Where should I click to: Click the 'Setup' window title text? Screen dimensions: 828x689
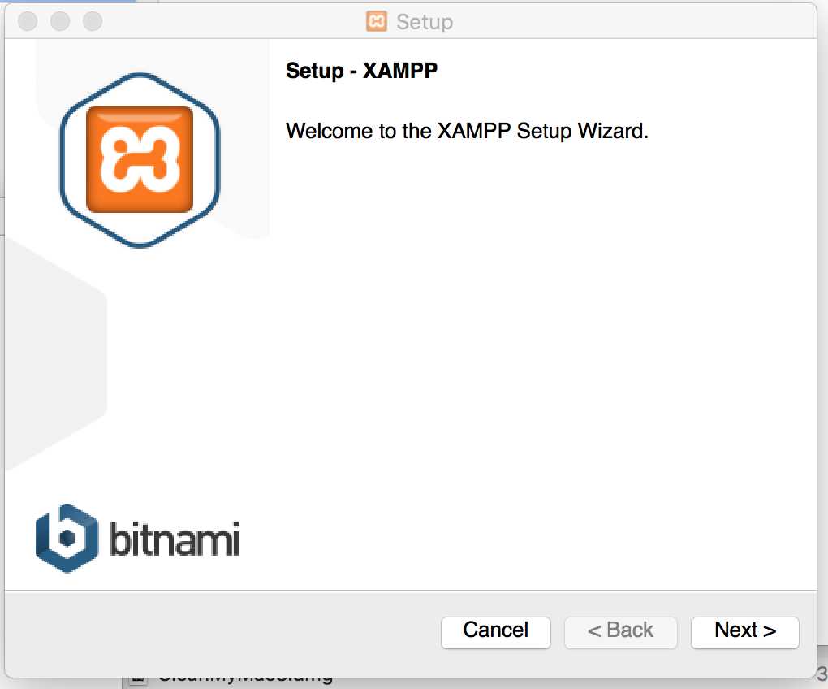pyautogui.click(x=425, y=22)
